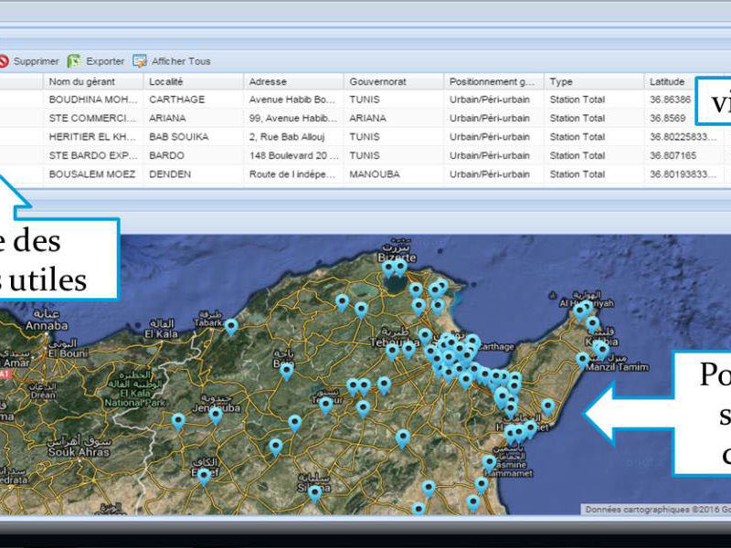Sort by the Nom du gérant column
This screenshot has height=548, width=731.
coord(92,81)
